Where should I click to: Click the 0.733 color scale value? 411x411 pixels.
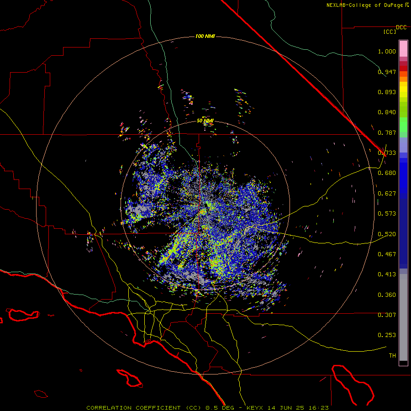387,153
